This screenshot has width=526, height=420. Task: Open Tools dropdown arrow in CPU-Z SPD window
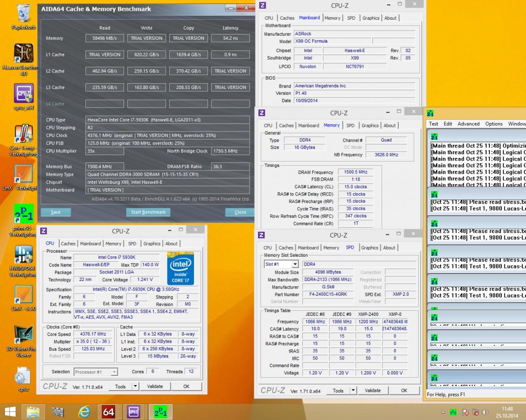click(x=353, y=390)
